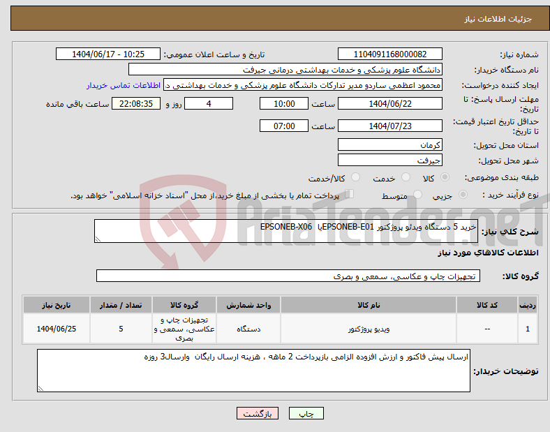Click the response deadline date 1404/06/22

(389, 104)
